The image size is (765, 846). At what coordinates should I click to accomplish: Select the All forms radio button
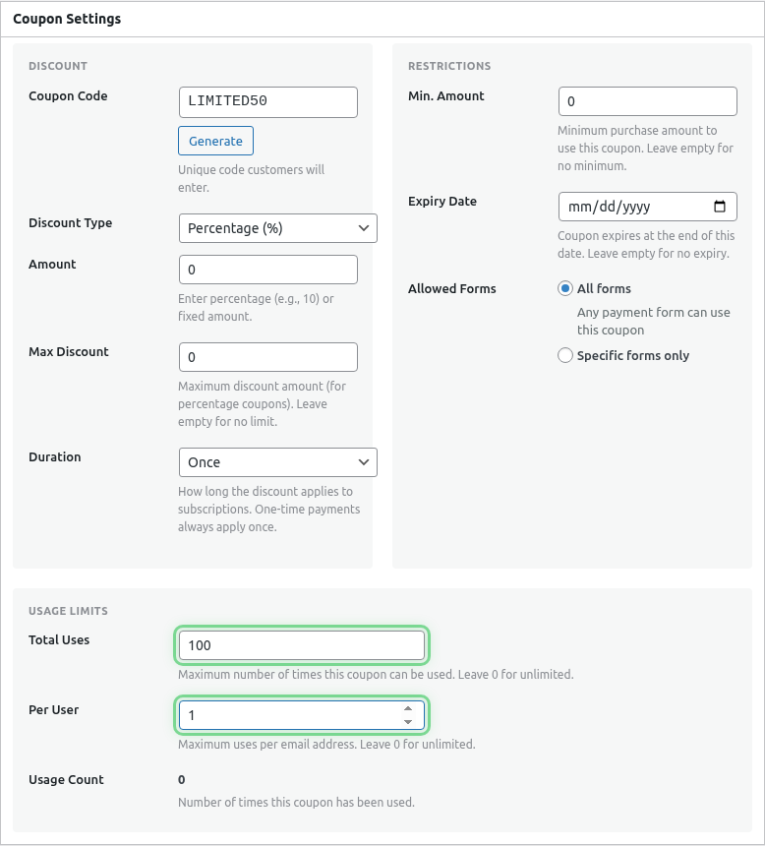pyautogui.click(x=565, y=287)
